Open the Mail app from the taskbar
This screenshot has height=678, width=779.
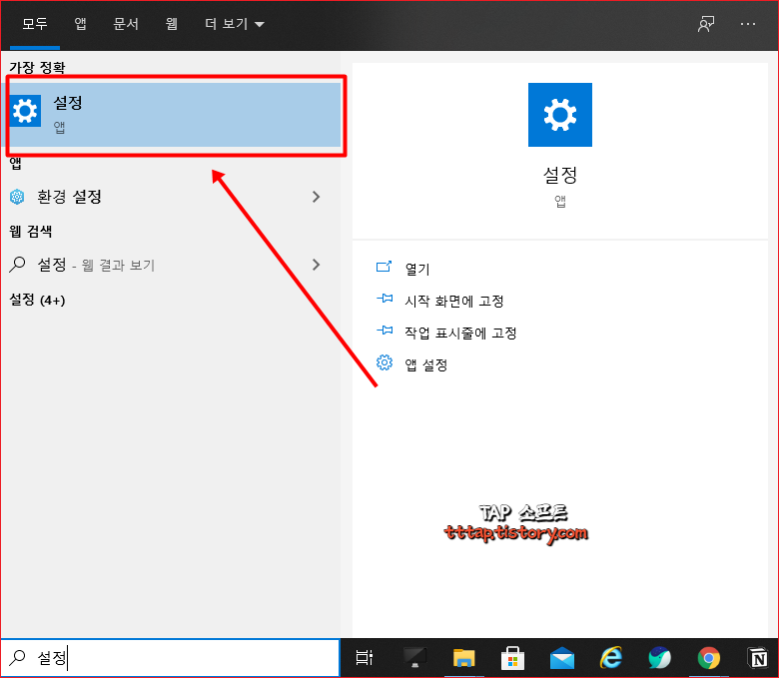562,659
